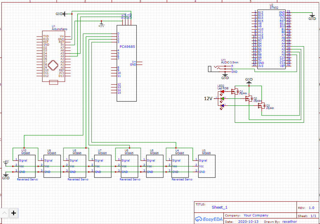Select the ArduinoNano chip diamond symbol
This screenshot has height=224, width=320.
tap(53, 65)
